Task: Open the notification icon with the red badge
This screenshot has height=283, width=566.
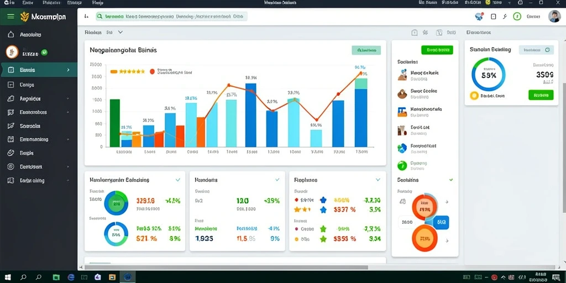Action: coord(479,16)
